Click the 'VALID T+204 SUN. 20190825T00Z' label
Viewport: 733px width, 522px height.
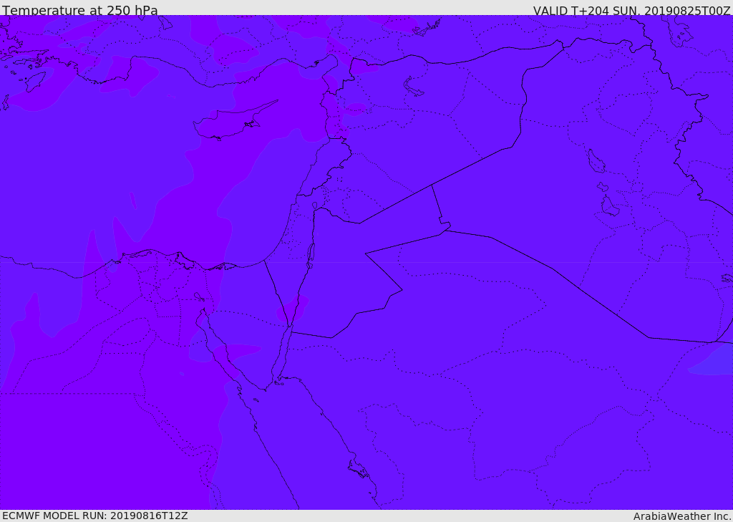[631, 11]
